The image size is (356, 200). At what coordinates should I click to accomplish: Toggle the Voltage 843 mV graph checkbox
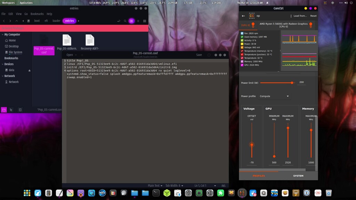(242, 47)
